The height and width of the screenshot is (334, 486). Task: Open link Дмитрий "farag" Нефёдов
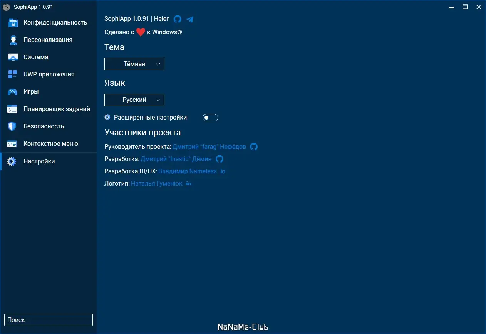click(x=209, y=147)
